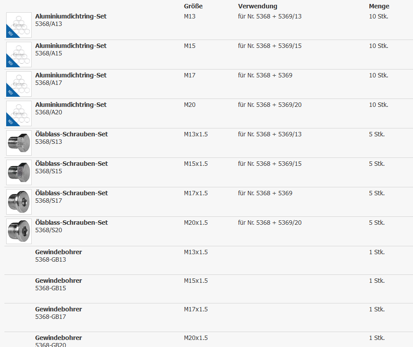Open the 5368/A15 sealing ring image
Screen dimensions: 413x347
pos(19,55)
